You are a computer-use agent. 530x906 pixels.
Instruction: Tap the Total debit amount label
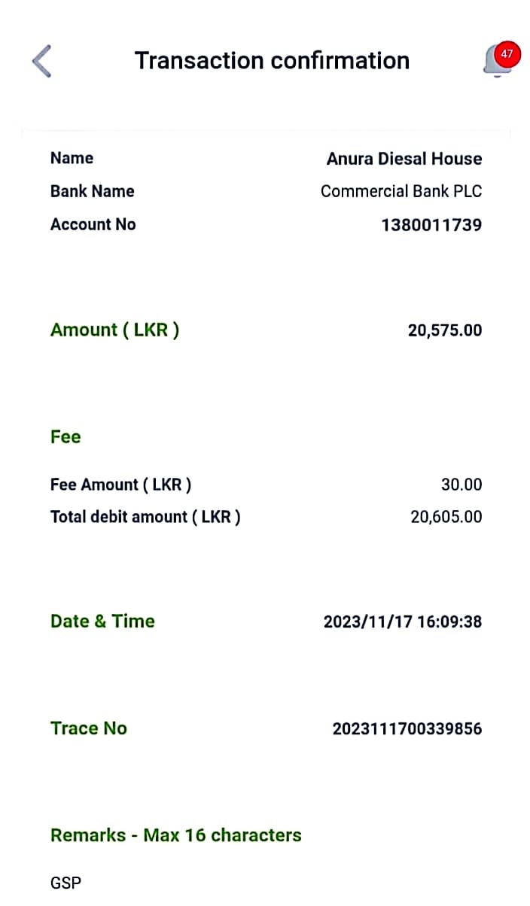(145, 517)
